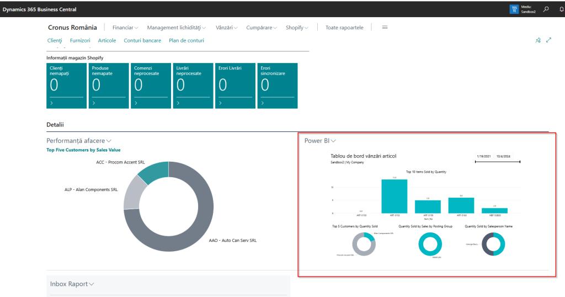Open arrow on Clienți nemapați tile
The width and height of the screenshot is (565, 297).
pyautogui.click(x=52, y=103)
